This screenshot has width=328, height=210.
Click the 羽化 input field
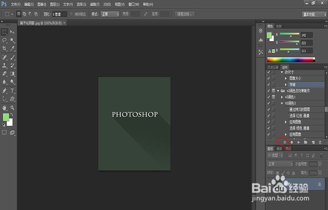coord(60,14)
